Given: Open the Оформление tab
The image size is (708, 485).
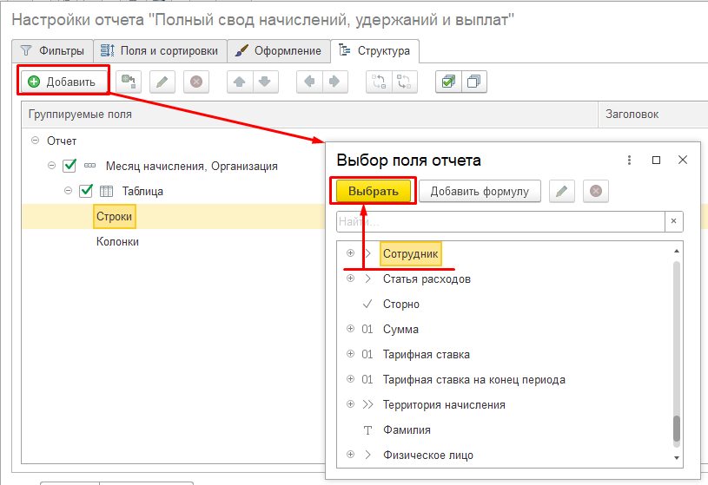Looking at the screenshot, I should (280, 51).
